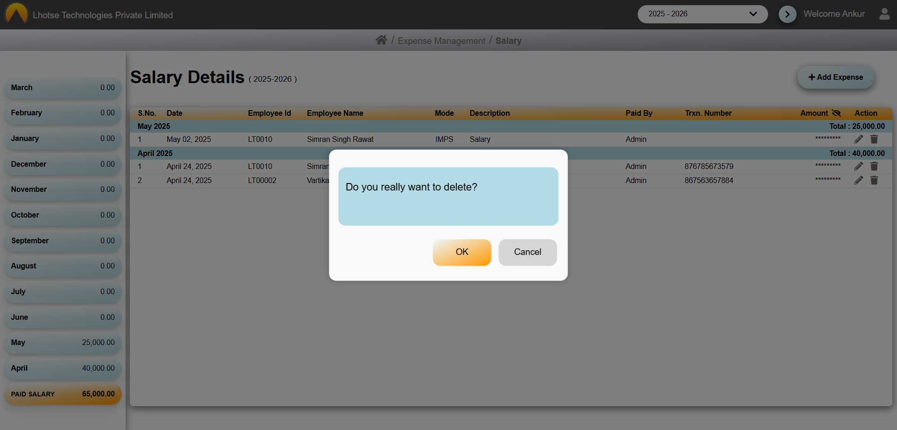Image resolution: width=897 pixels, height=430 pixels.
Task: Click the Trxn. Number column header
Action: click(708, 113)
